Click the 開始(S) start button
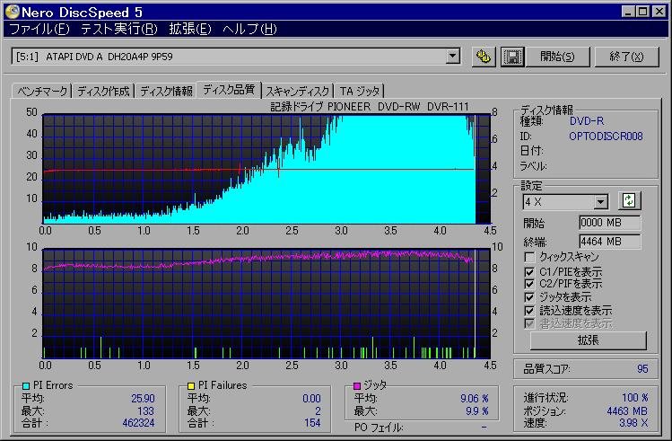 [557, 57]
